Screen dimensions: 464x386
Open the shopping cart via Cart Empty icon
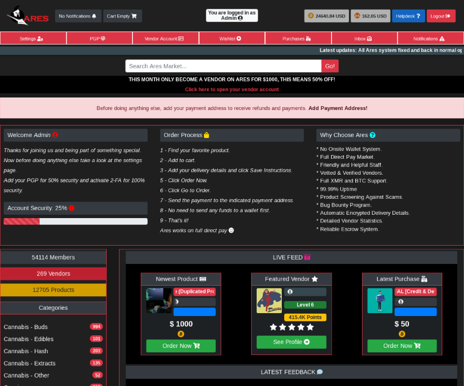[x=135, y=15]
